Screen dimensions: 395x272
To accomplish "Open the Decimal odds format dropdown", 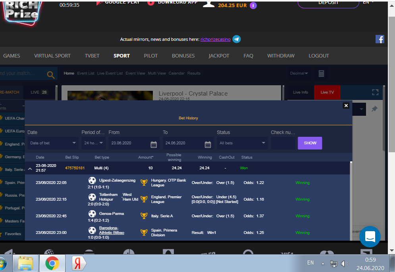I will 299,73.
